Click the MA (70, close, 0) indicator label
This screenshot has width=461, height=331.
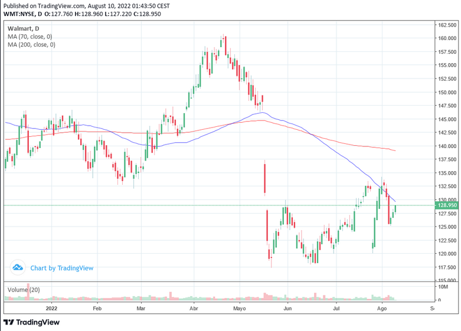point(30,37)
